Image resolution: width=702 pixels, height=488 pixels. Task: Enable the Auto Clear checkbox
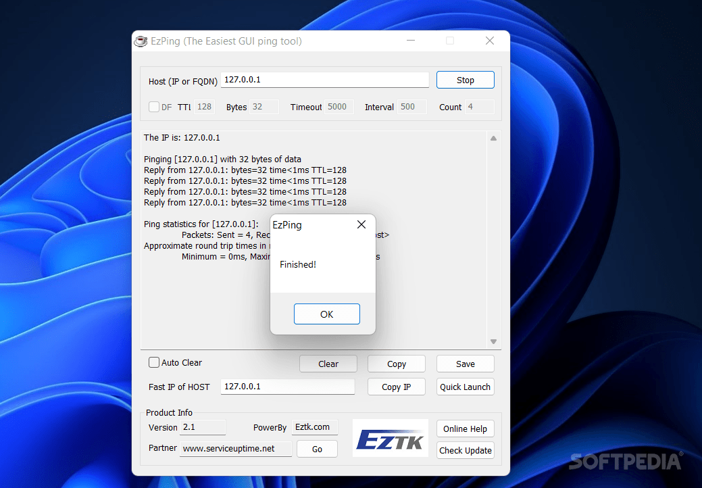pos(154,362)
